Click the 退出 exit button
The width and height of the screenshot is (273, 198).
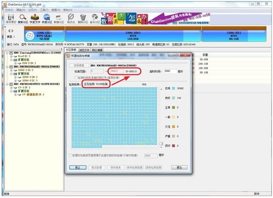pos(179,168)
